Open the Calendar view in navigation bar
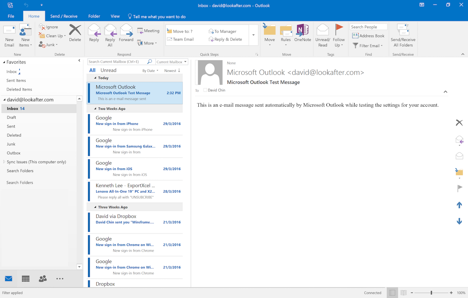 tap(26, 279)
